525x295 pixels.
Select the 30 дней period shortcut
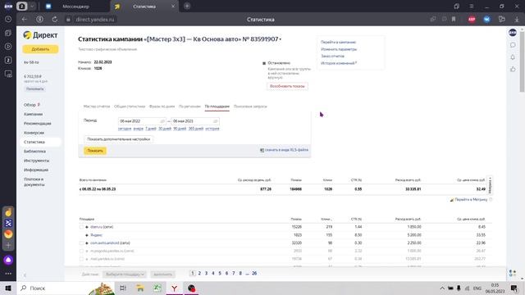click(x=165, y=129)
